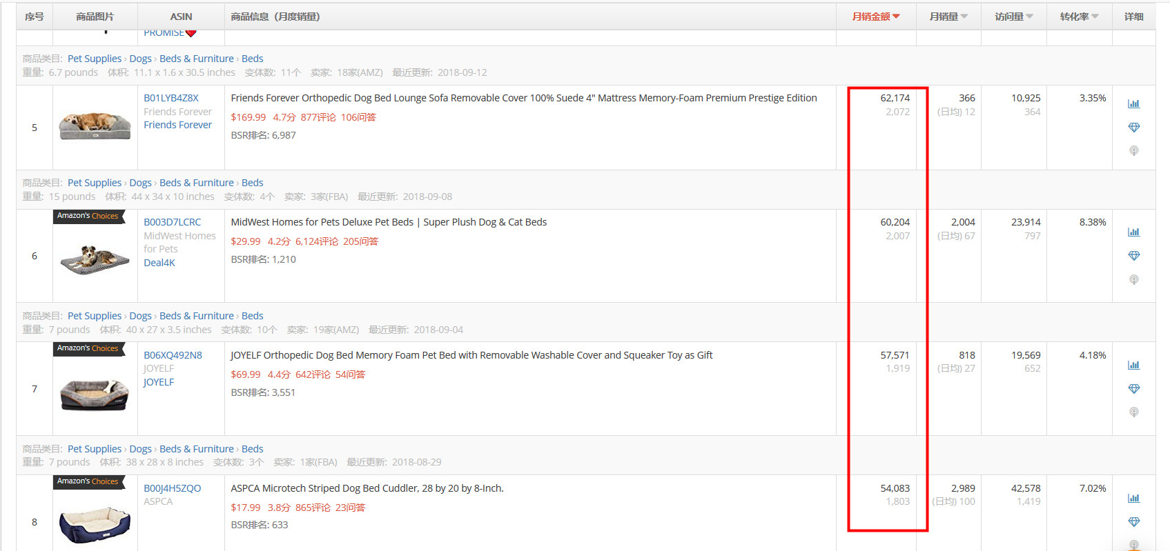This screenshot has width=1170, height=551.
Task: Open ASIN B01LYB4Z8X link
Action: point(171,98)
